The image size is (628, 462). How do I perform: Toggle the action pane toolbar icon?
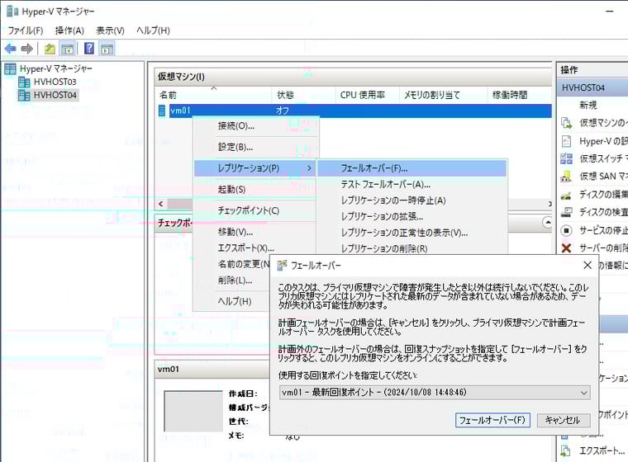click(x=107, y=49)
